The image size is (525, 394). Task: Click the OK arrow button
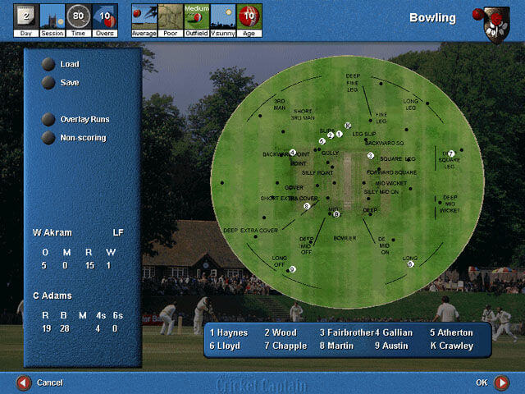[501, 383]
